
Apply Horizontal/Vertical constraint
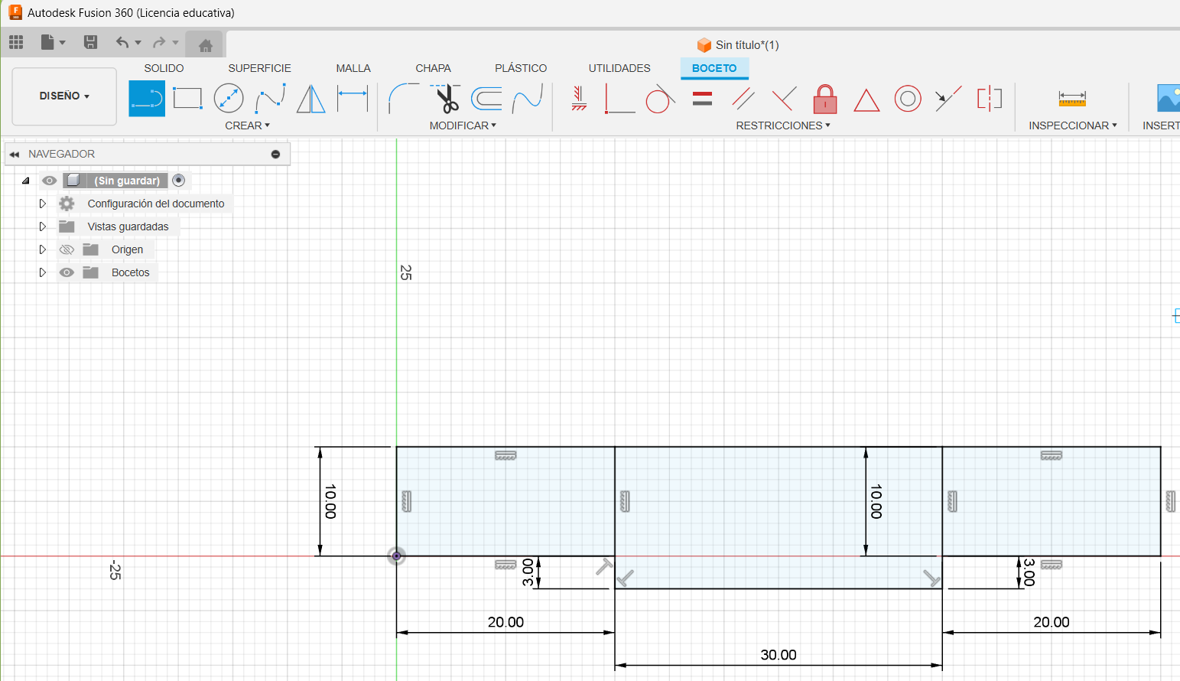pos(579,99)
